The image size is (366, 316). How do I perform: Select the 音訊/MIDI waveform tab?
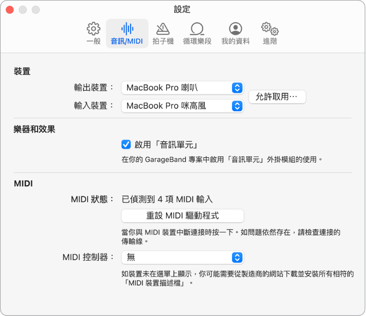(x=127, y=34)
